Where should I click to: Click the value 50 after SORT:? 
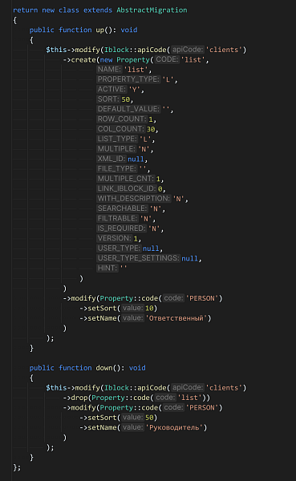126,99
